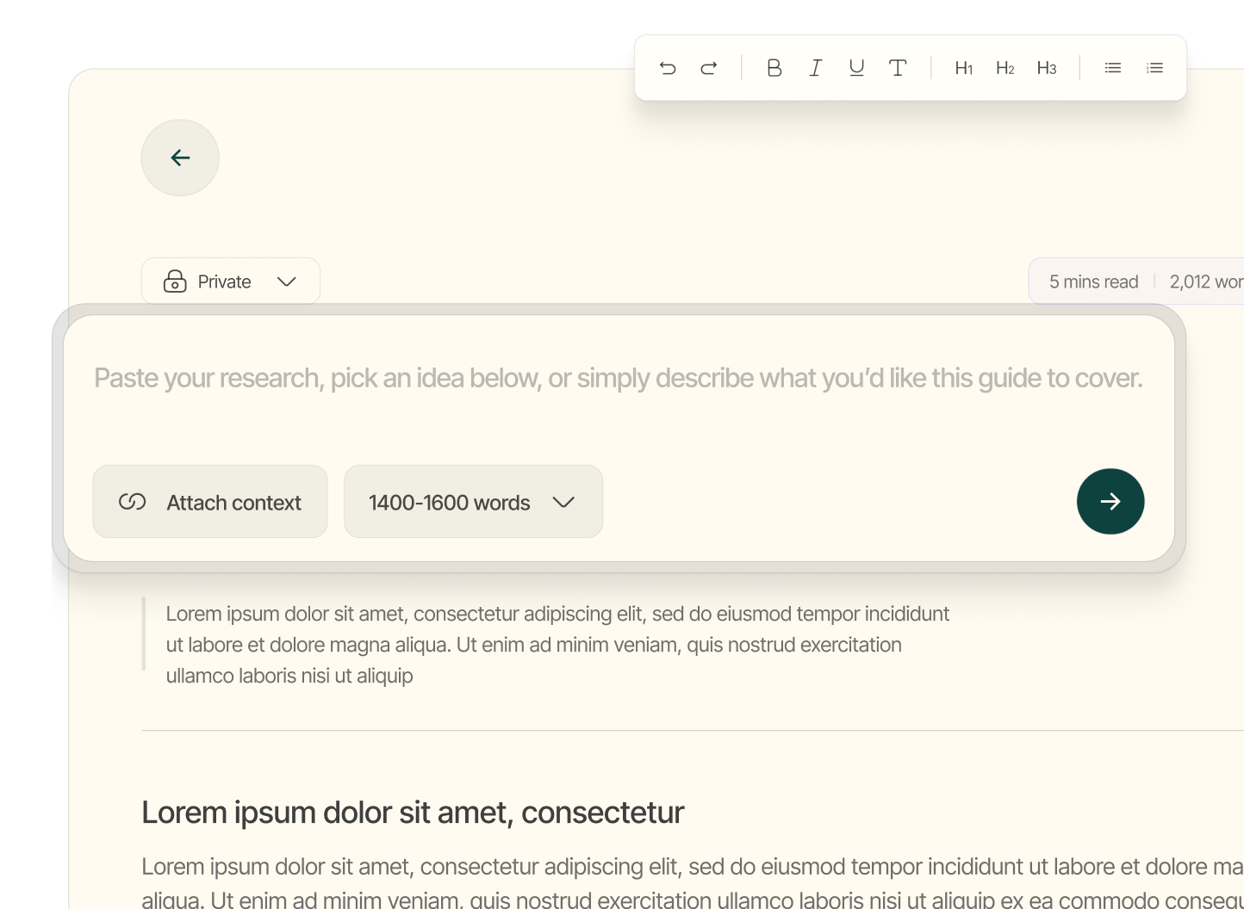Viewport: 1244px width, 909px height.
Task: Click the prompt input field to start typing
Action: (619, 378)
